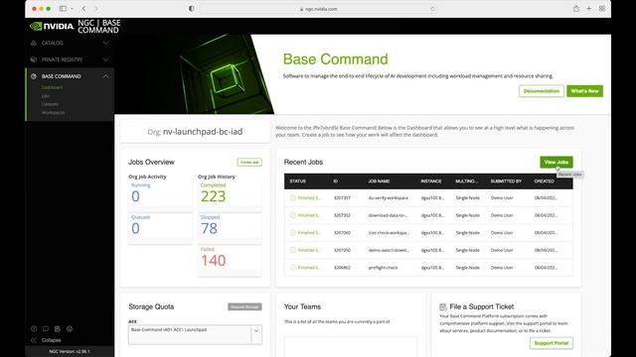Click status icon of job 3206862
The height and width of the screenshot is (357, 636).
(293, 268)
